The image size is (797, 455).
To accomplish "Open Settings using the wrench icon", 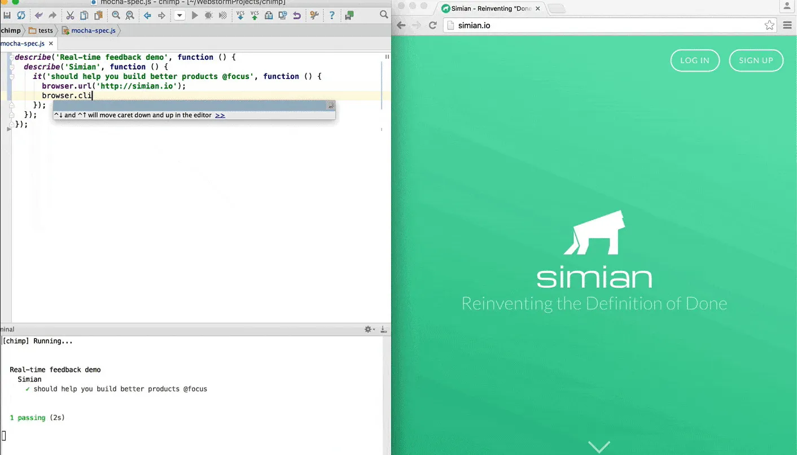I will pos(314,15).
